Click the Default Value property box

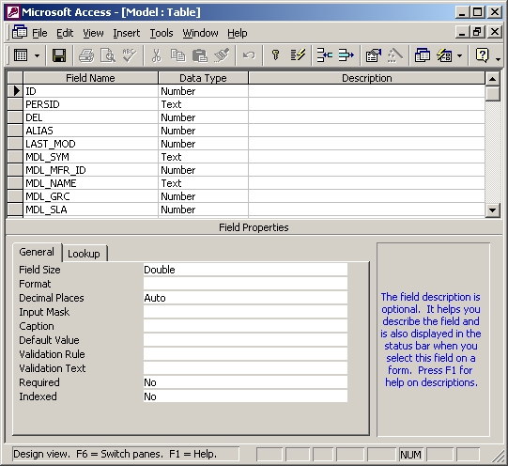click(245, 340)
